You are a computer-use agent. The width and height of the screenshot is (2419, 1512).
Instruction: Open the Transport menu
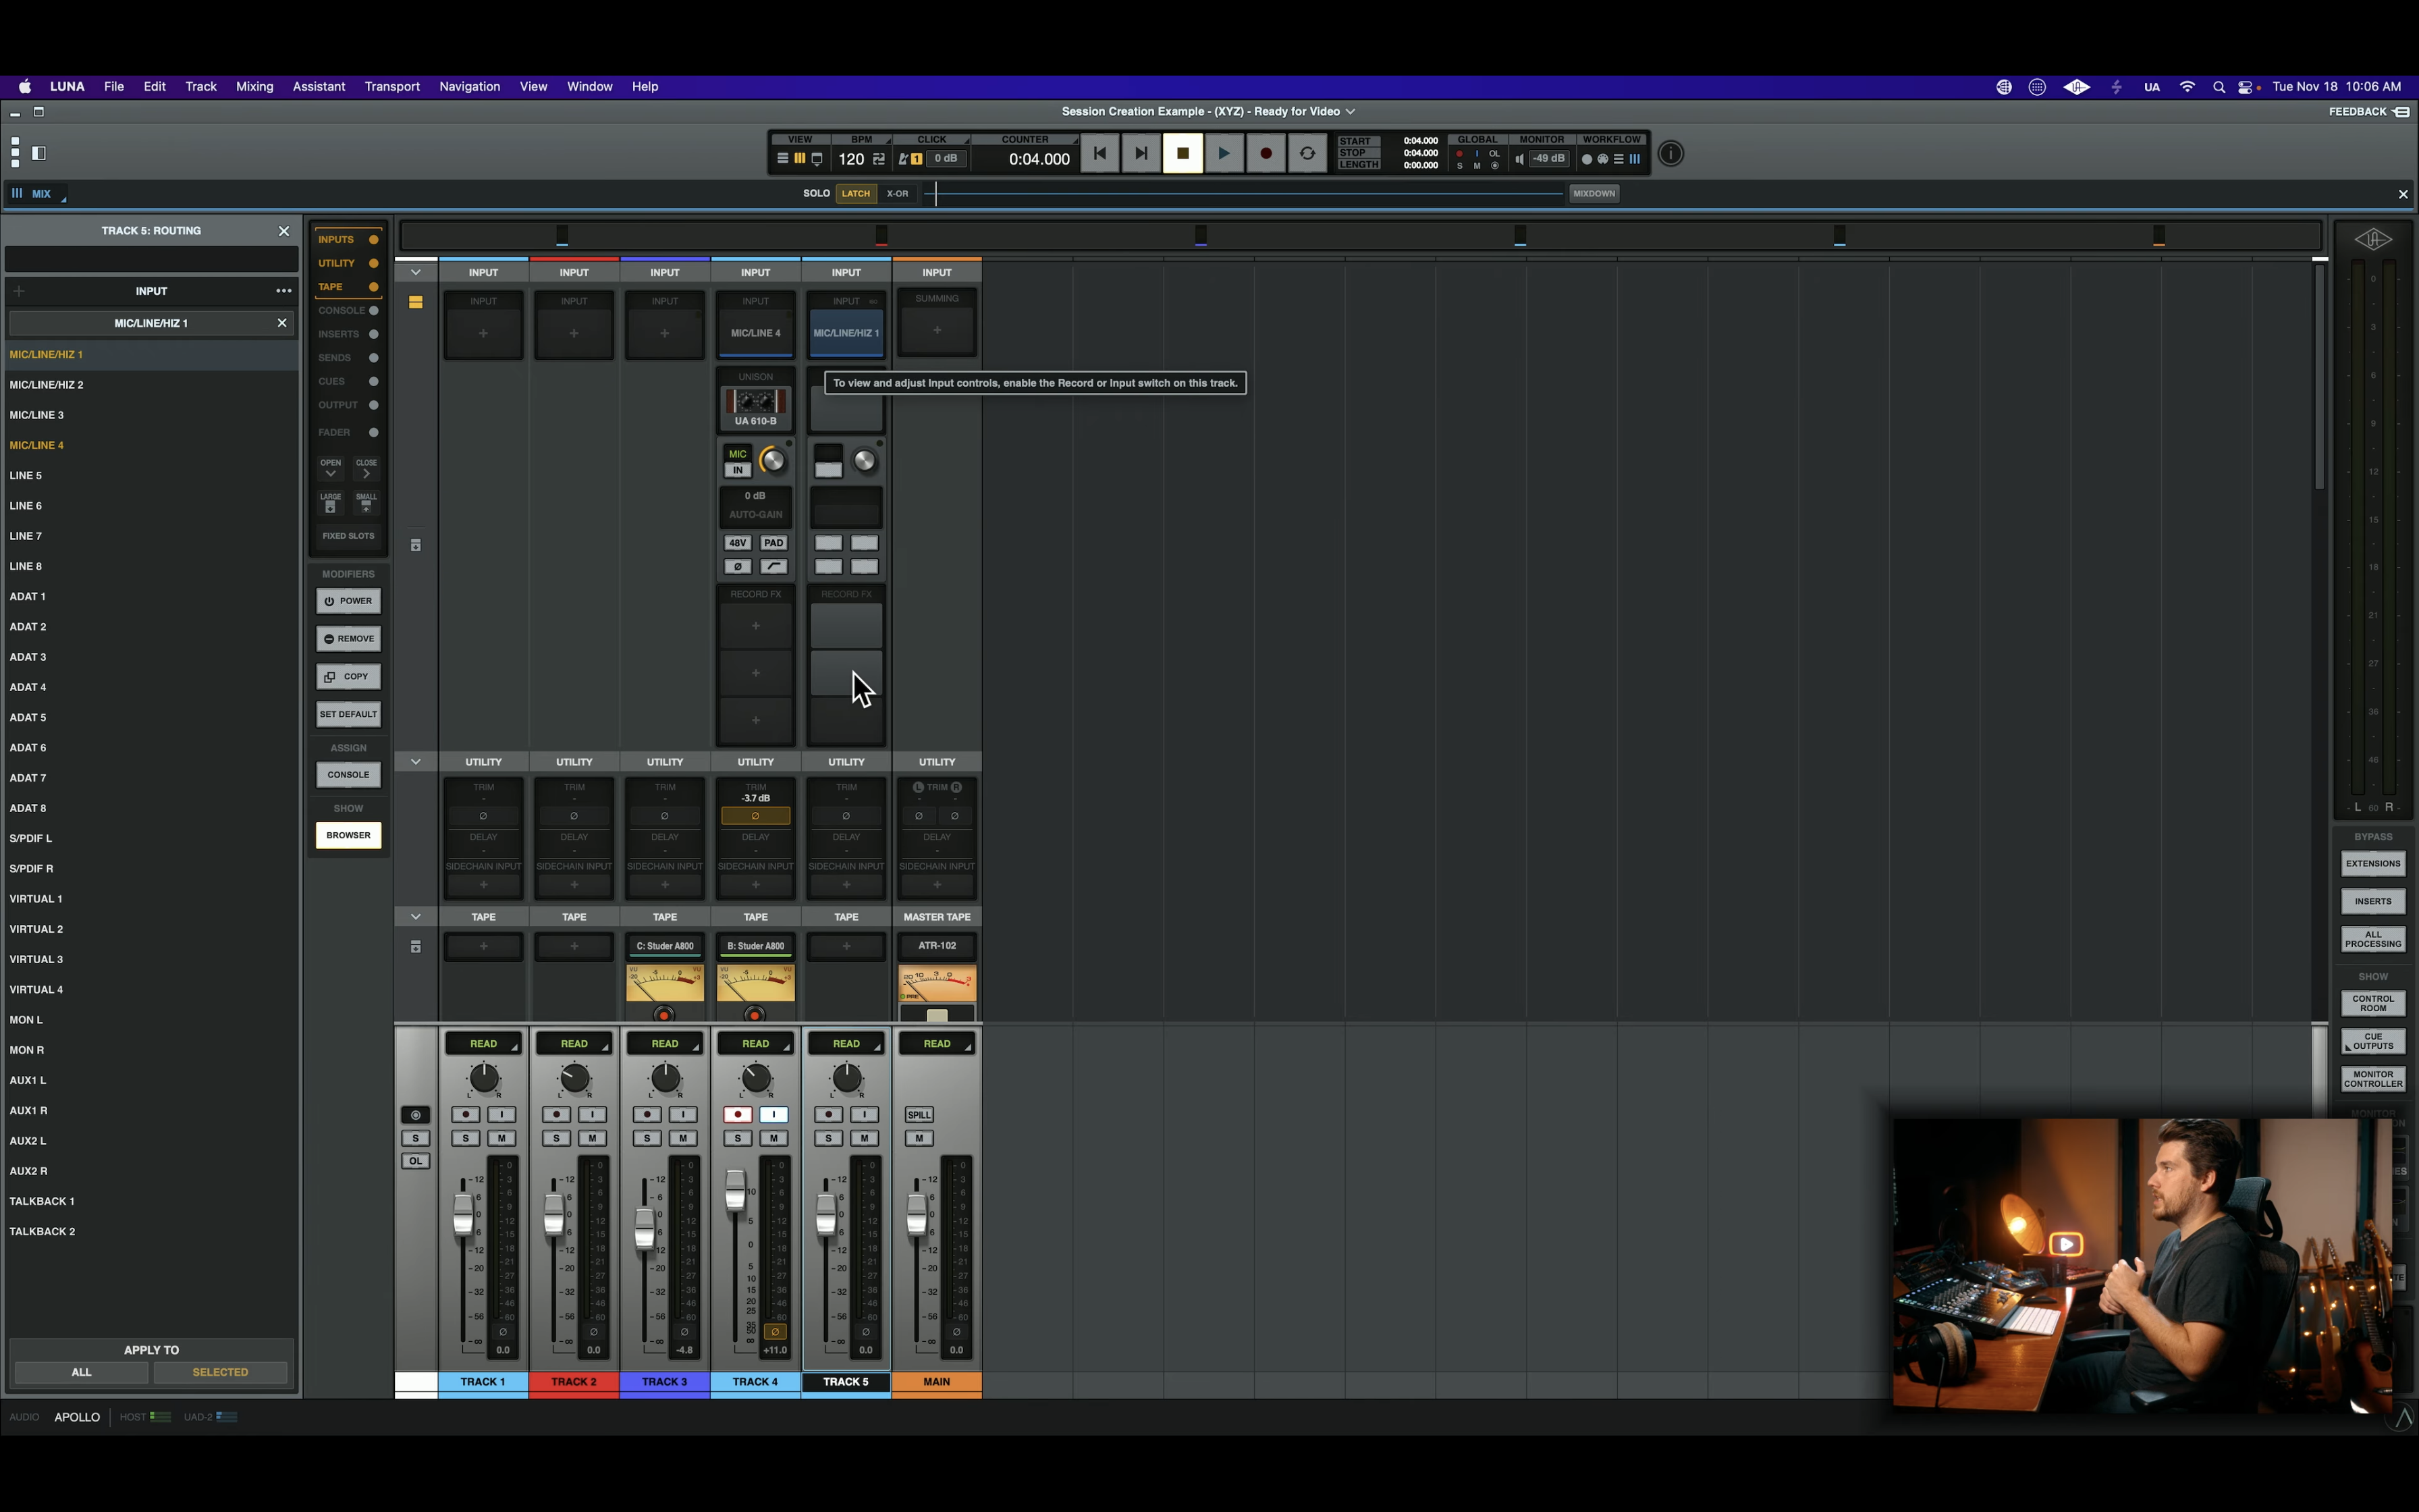[392, 86]
